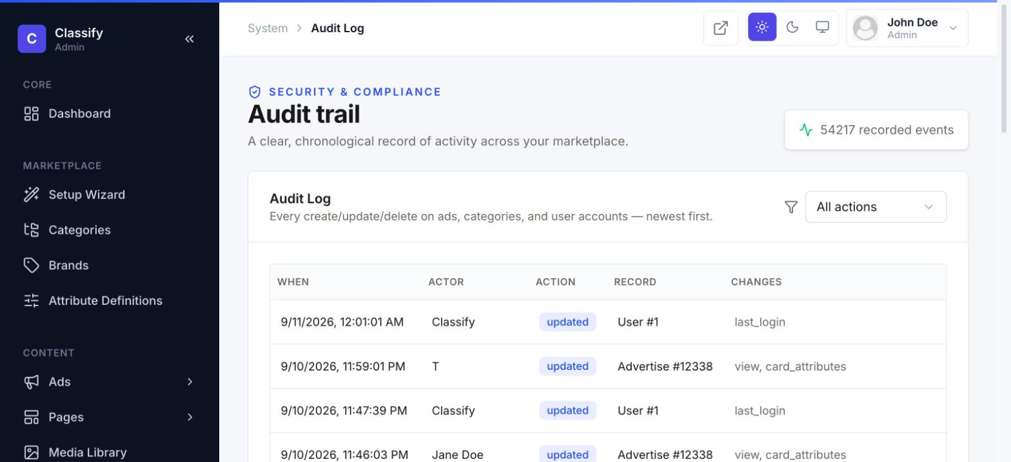The height and width of the screenshot is (462, 1011).
Task: Click the Categories tree icon
Action: pyautogui.click(x=31, y=230)
